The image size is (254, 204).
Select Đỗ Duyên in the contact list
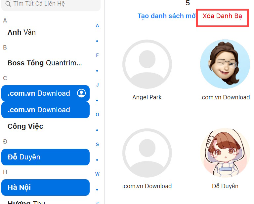click(45, 157)
